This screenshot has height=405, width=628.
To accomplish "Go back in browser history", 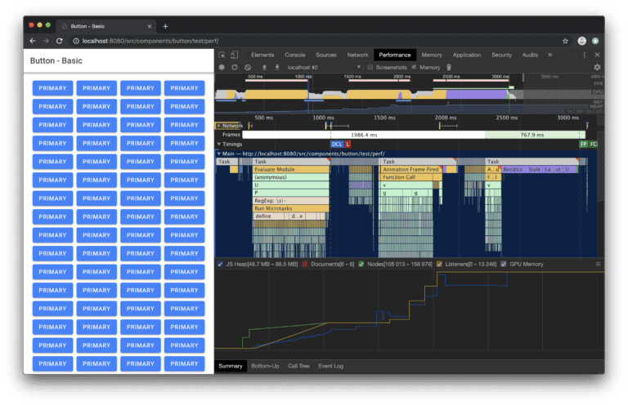I will coord(33,41).
